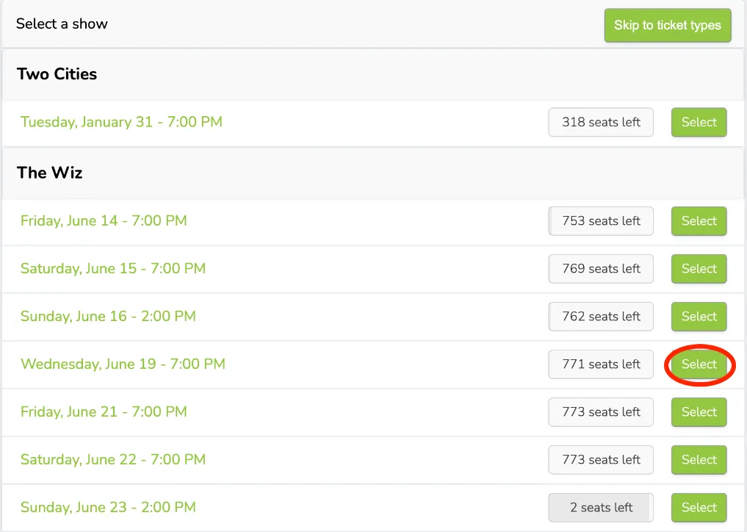Viewport: 747px width, 532px height.
Task: Click the 2 seats left badge
Action: tap(601, 507)
